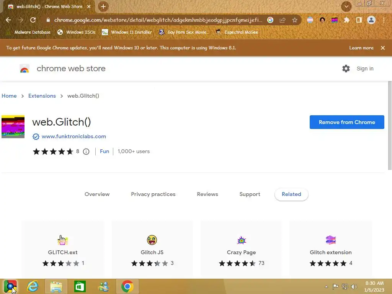The width and height of the screenshot is (392, 294).
Task: Open the Extensions puzzle piece menu
Action: (x=346, y=20)
